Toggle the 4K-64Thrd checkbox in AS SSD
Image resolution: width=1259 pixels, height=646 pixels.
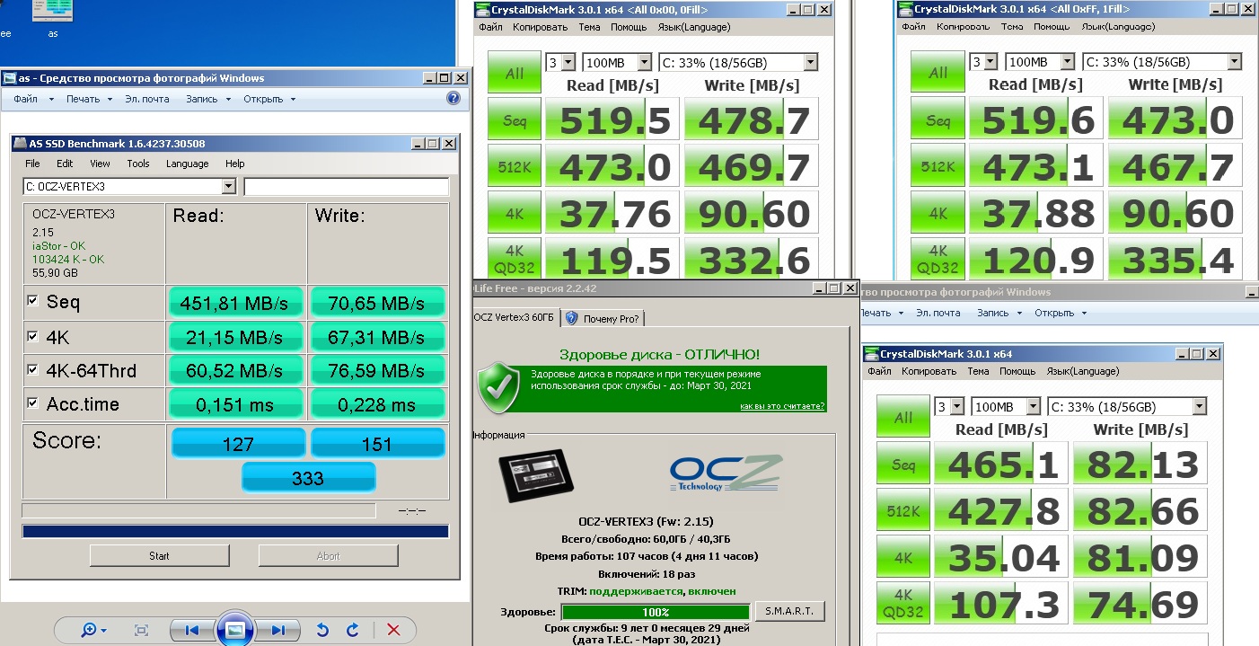pos(32,369)
